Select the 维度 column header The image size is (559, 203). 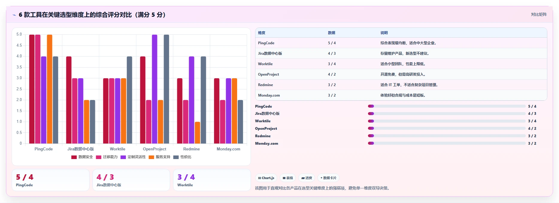point(262,33)
